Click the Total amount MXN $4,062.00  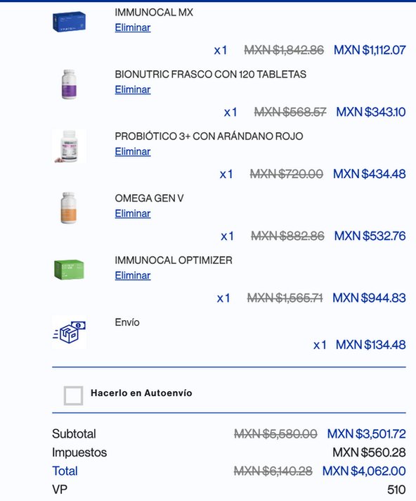click(x=364, y=471)
